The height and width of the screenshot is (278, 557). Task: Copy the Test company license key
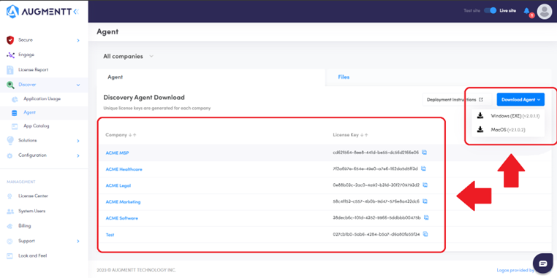[x=425, y=234]
